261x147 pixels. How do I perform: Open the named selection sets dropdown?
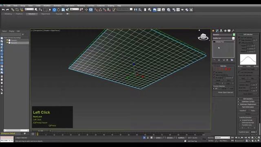124,9
